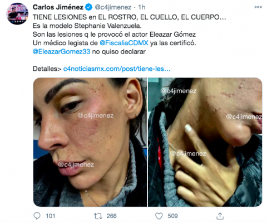The width and height of the screenshot is (267, 223).
Task: Open Carlos Jiménez profile avatar
Action: (x=17, y=14)
